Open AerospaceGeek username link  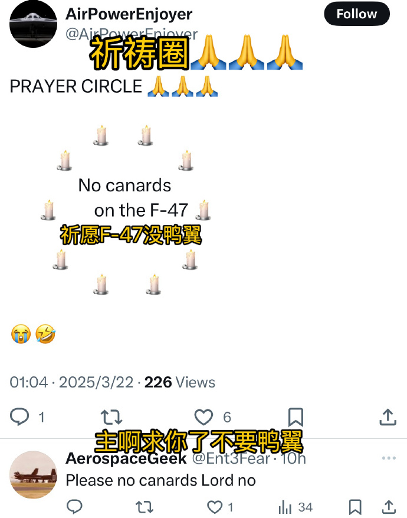point(232,458)
